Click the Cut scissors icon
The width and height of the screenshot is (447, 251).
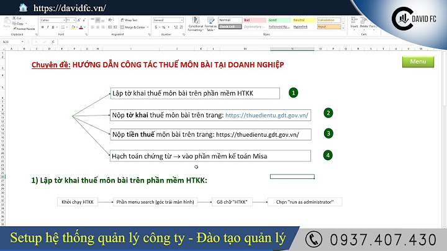tap(14, 18)
